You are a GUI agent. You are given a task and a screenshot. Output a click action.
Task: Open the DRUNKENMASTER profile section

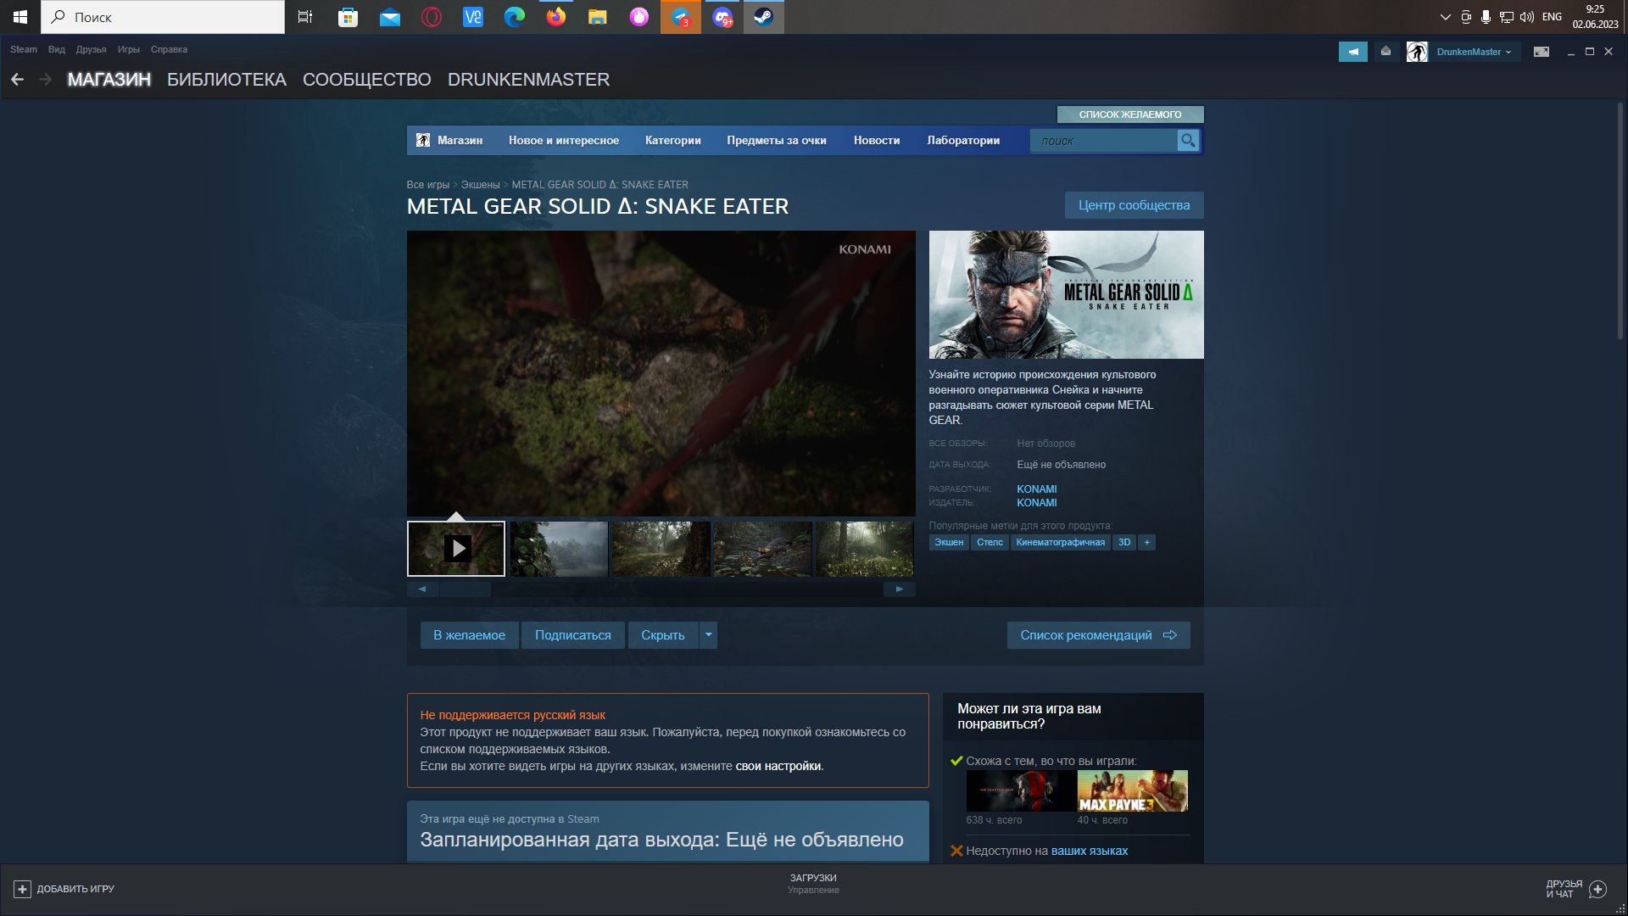528,80
